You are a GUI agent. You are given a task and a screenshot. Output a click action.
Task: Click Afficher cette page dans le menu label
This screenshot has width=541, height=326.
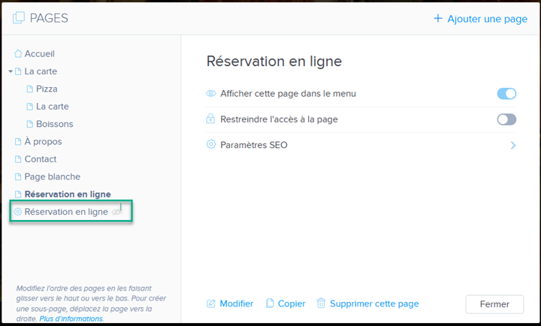pyautogui.click(x=288, y=93)
